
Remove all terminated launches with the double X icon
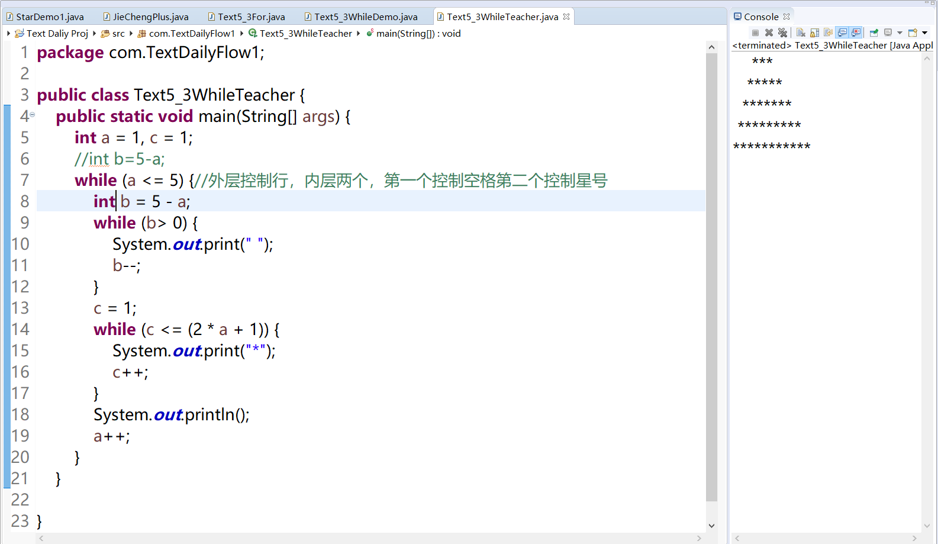(x=782, y=33)
